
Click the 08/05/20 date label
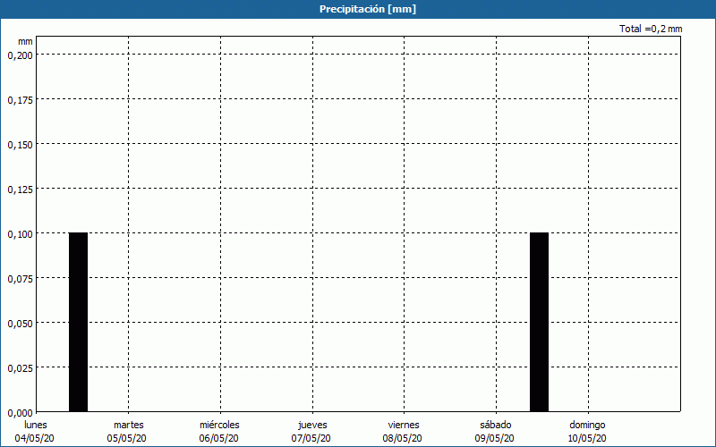402,438
